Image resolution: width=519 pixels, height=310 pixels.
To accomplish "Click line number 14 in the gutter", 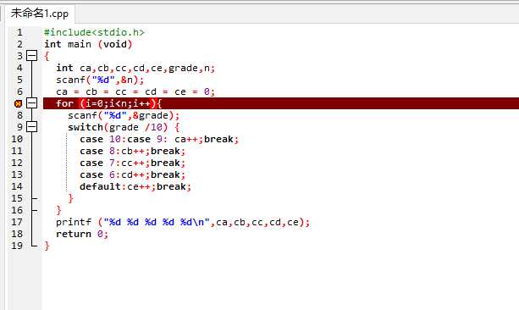I will (17, 186).
